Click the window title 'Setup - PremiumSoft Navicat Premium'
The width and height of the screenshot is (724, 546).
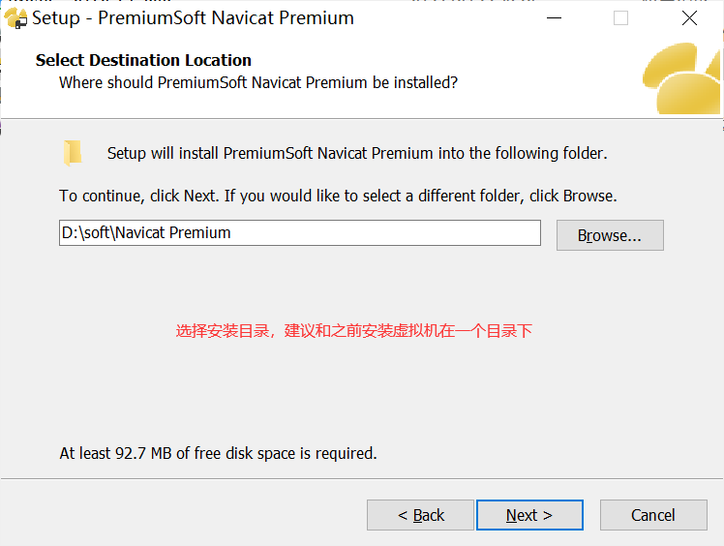coord(194,18)
